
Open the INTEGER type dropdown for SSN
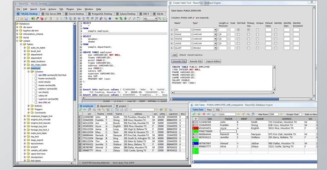[x=215, y=30]
